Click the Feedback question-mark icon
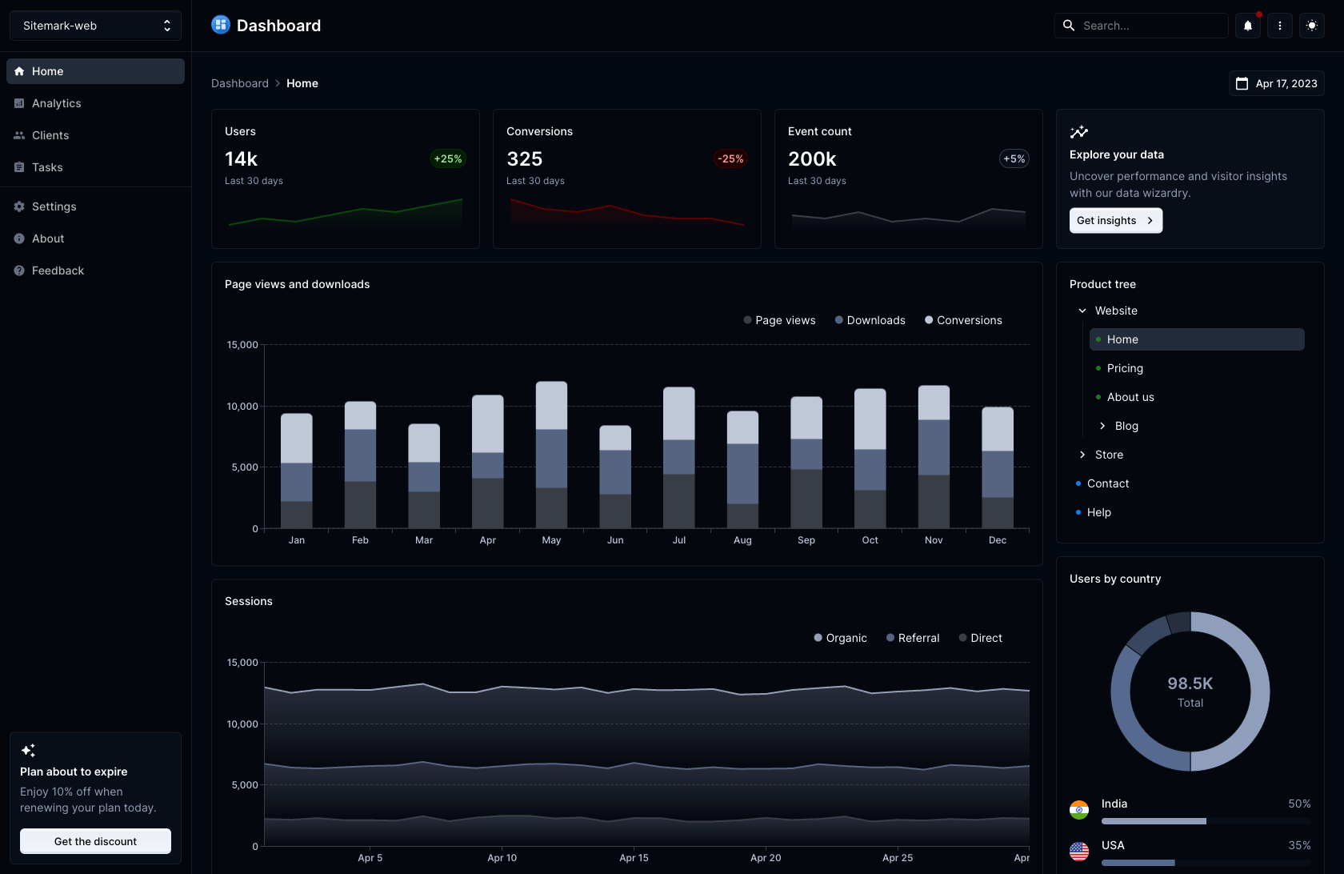1344x874 pixels. click(19, 271)
